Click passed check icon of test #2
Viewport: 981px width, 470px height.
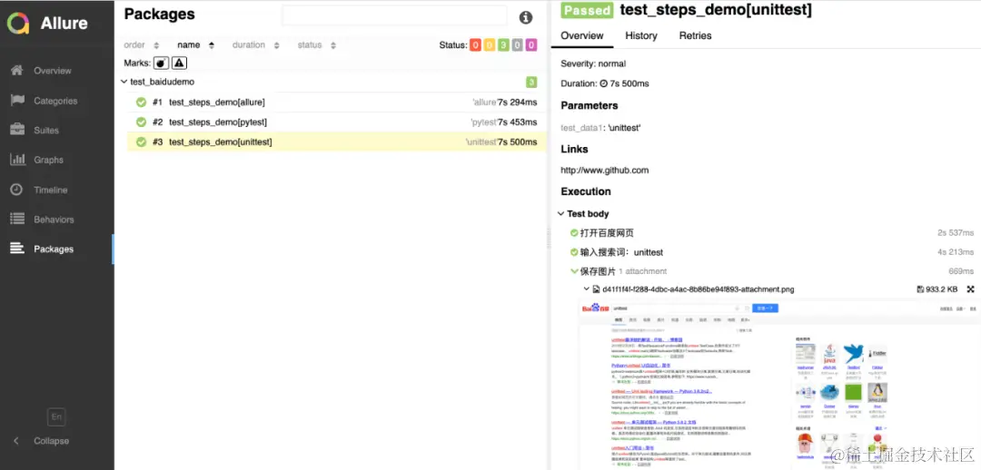click(x=142, y=122)
